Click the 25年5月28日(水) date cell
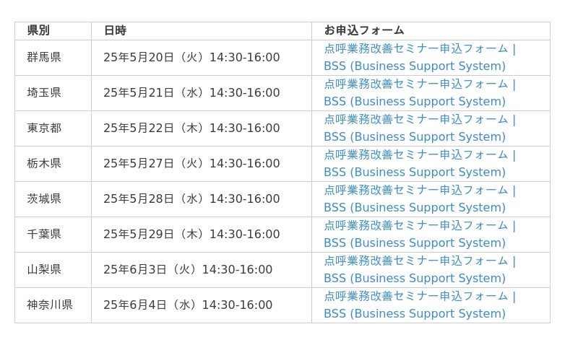Viewport: 578px width, 345px height. pos(202,199)
